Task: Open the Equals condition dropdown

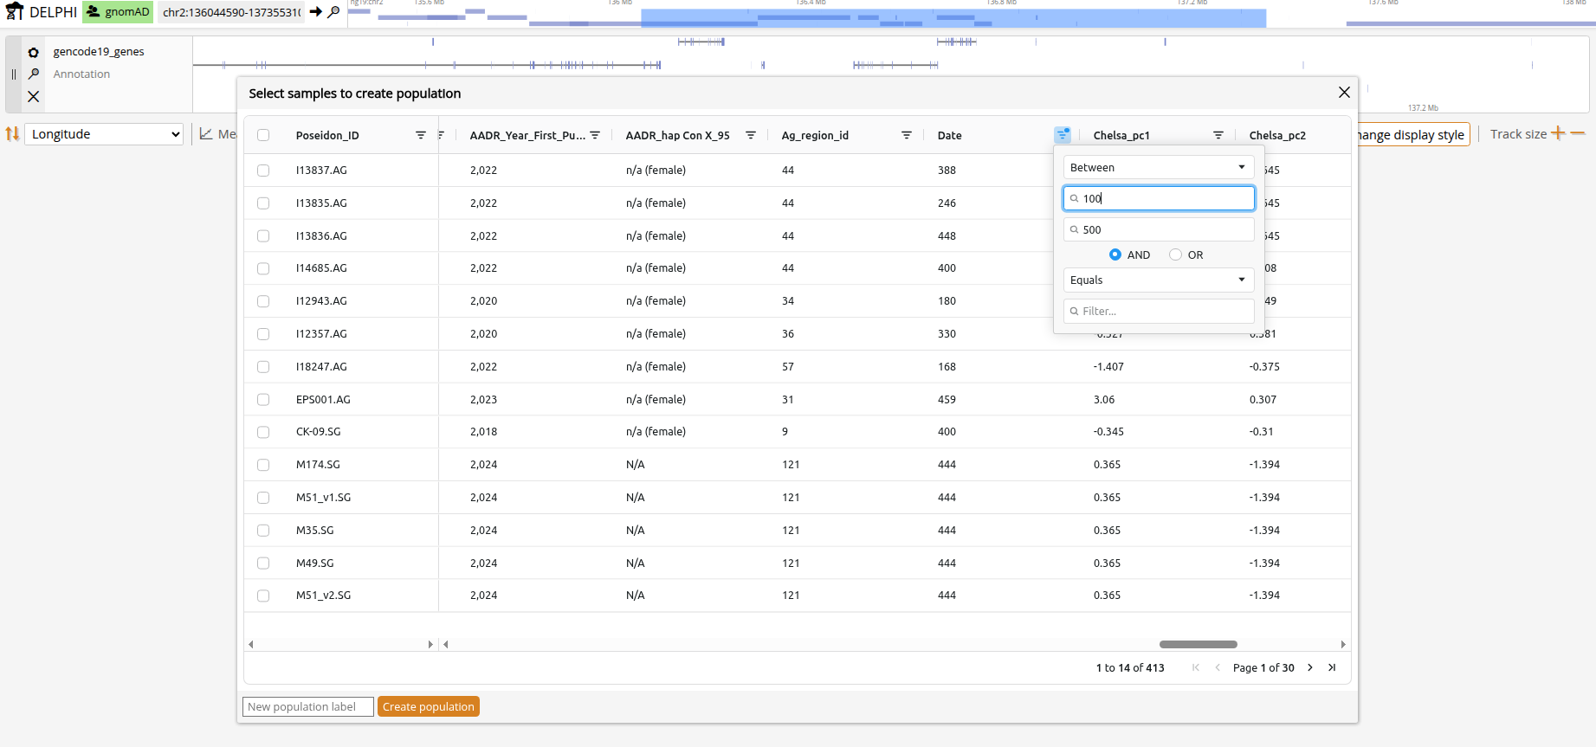Action: tap(1158, 280)
